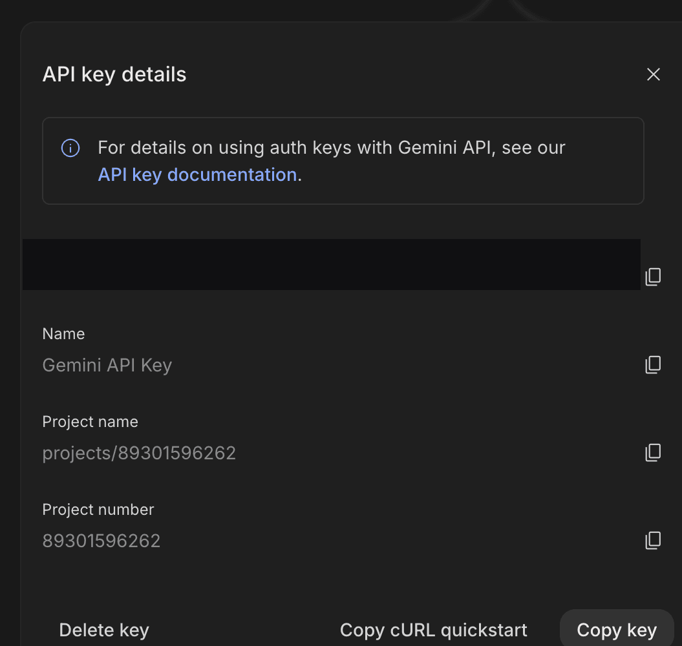Select the projects/89301596262 text
This screenshot has width=682, height=646.
pos(139,453)
